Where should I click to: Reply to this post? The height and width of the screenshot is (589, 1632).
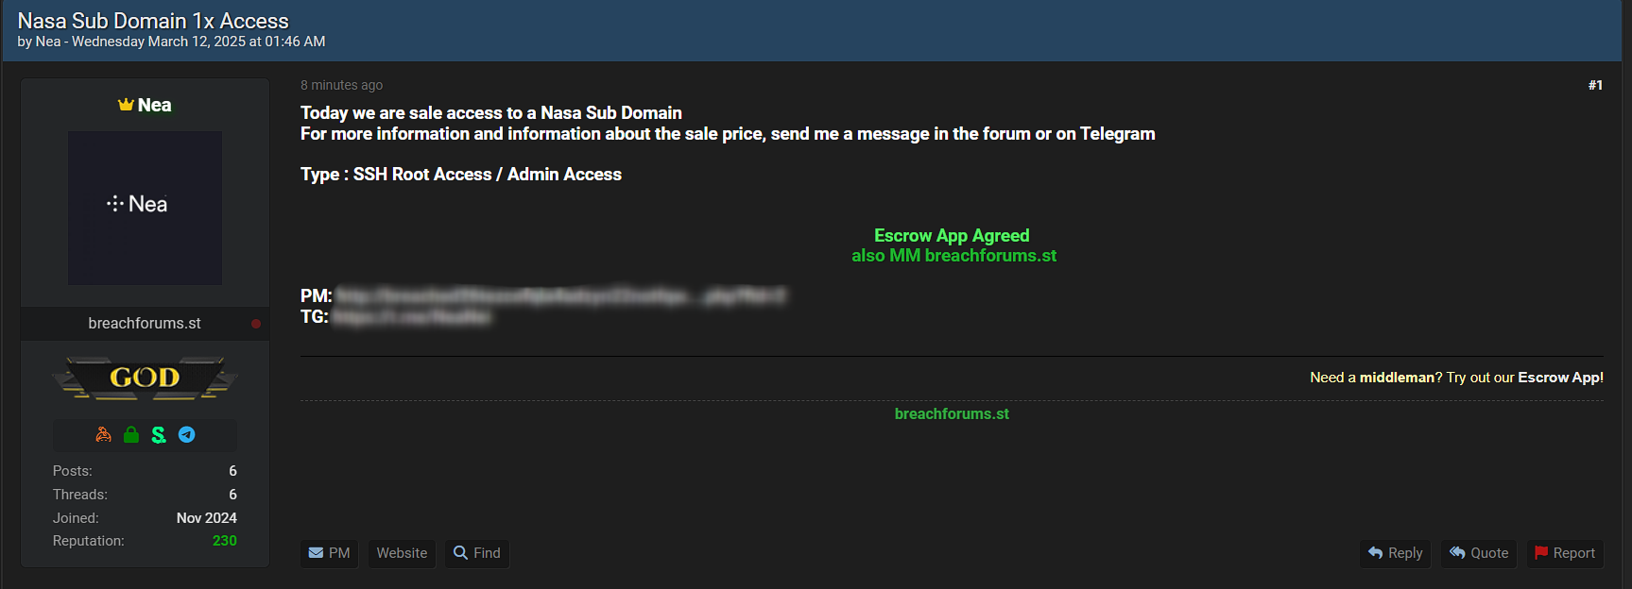point(1395,553)
